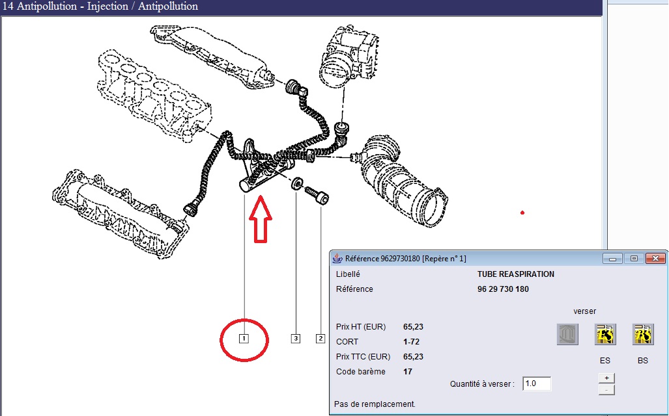The image size is (669, 416).
Task: Decrease quantity with the minus button
Action: click(606, 389)
